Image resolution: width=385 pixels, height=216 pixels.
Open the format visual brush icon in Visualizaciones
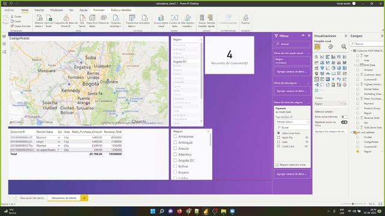tap(331, 47)
